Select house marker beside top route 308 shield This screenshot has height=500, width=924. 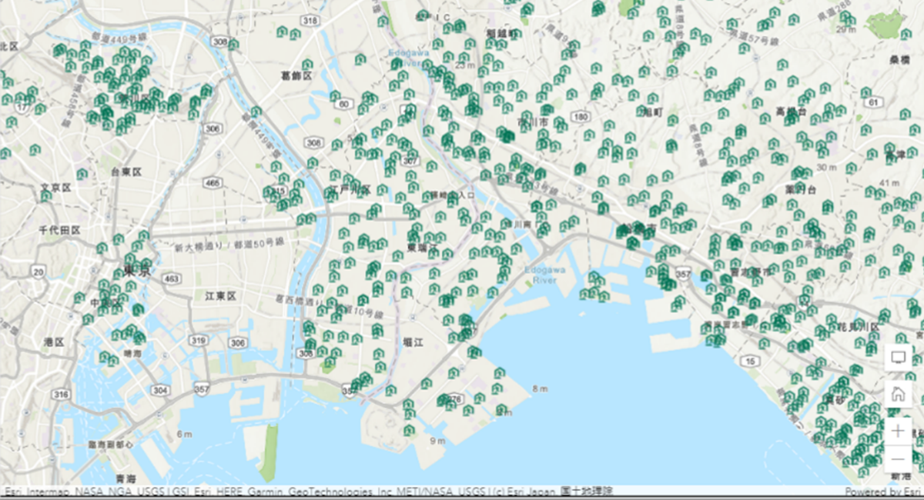pyautogui.click(x=233, y=45)
